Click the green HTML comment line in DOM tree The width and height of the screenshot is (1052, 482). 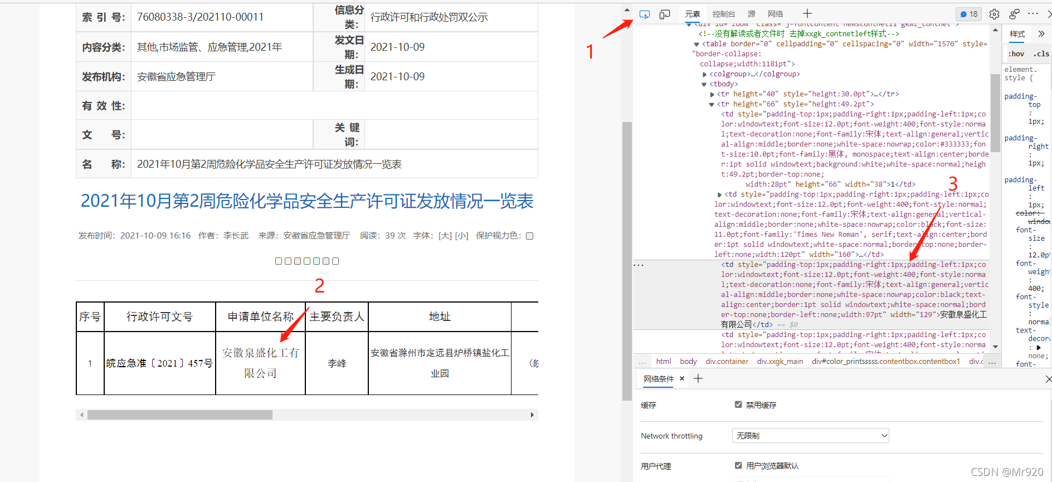pos(799,34)
